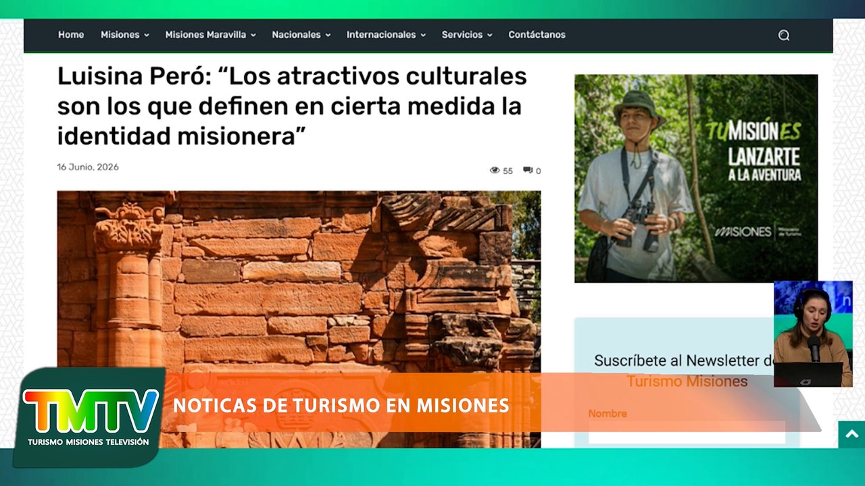Click the presenter webcam video inset
865x486 pixels.
(x=813, y=334)
